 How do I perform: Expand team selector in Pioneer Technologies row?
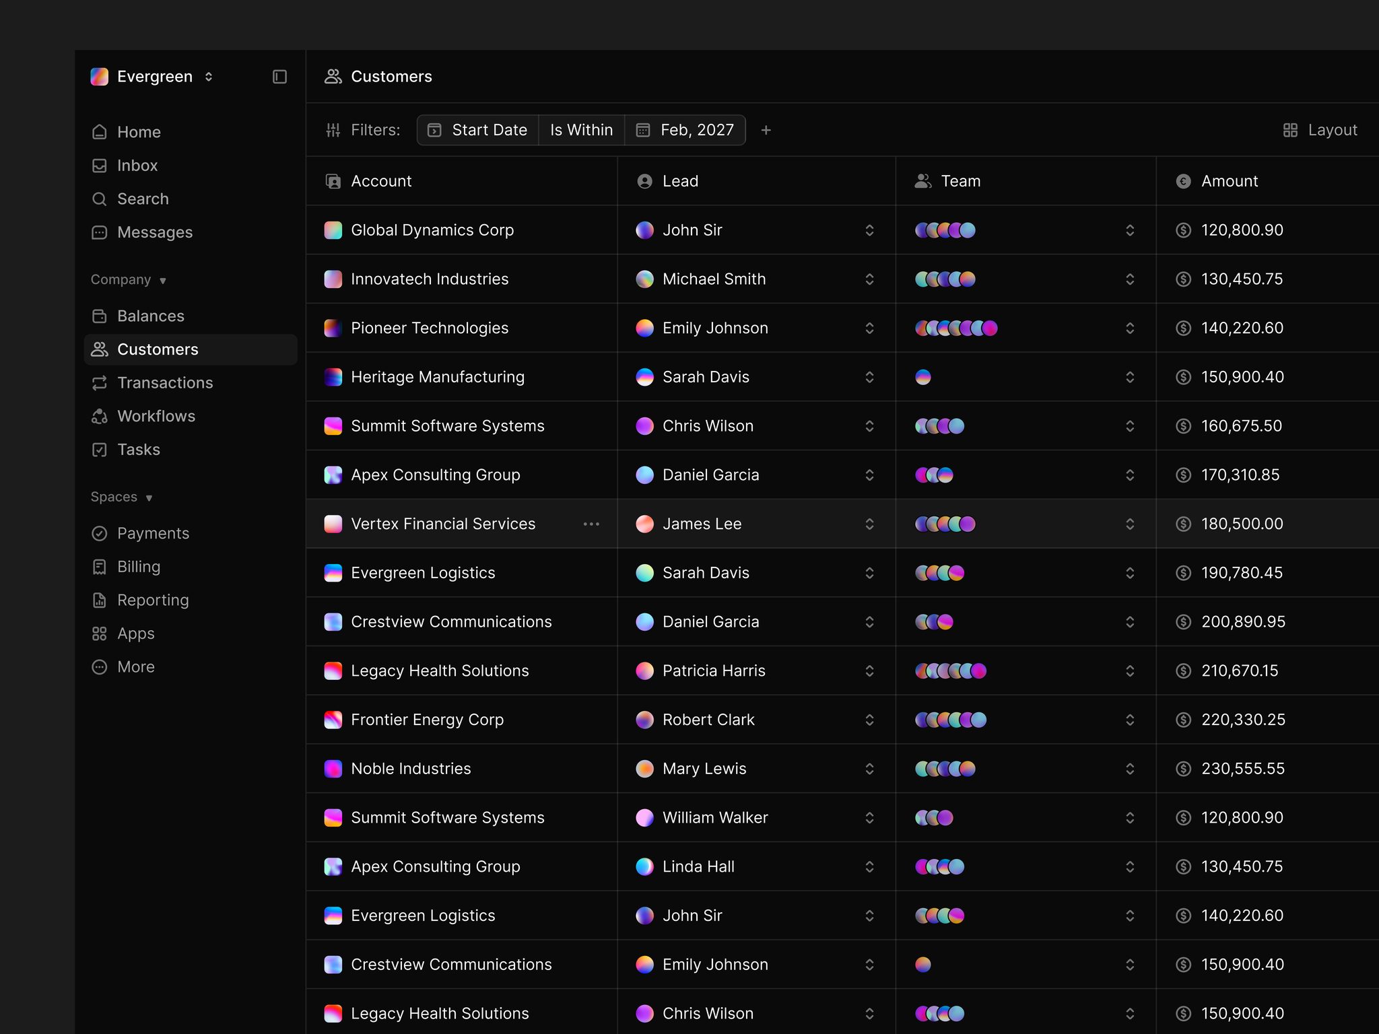point(1130,328)
